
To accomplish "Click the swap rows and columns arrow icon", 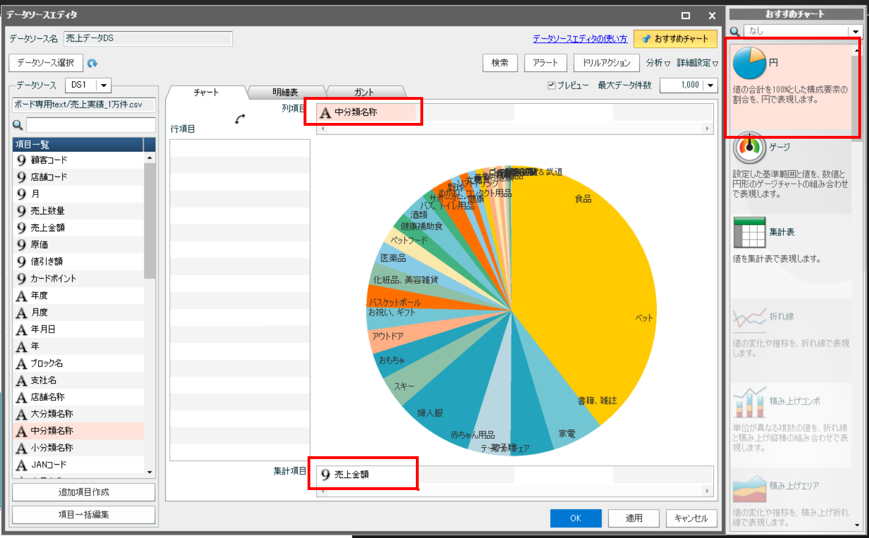I will pyautogui.click(x=240, y=119).
